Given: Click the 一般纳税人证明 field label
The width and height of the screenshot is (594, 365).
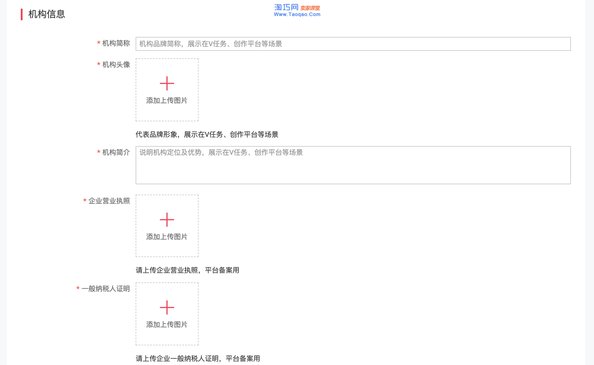Looking at the screenshot, I should 105,289.
